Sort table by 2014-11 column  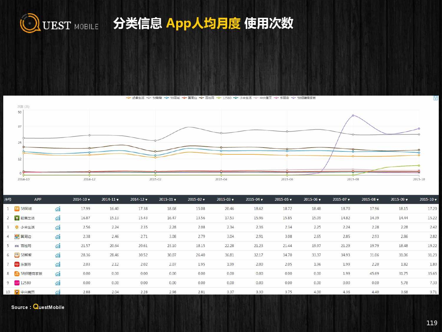110,199
